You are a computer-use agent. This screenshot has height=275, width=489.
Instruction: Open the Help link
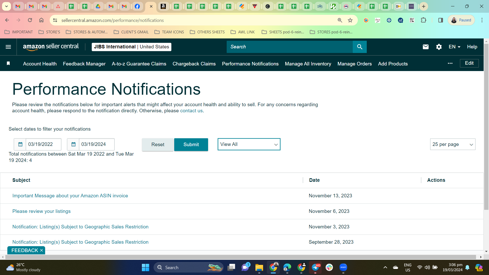coord(472,47)
